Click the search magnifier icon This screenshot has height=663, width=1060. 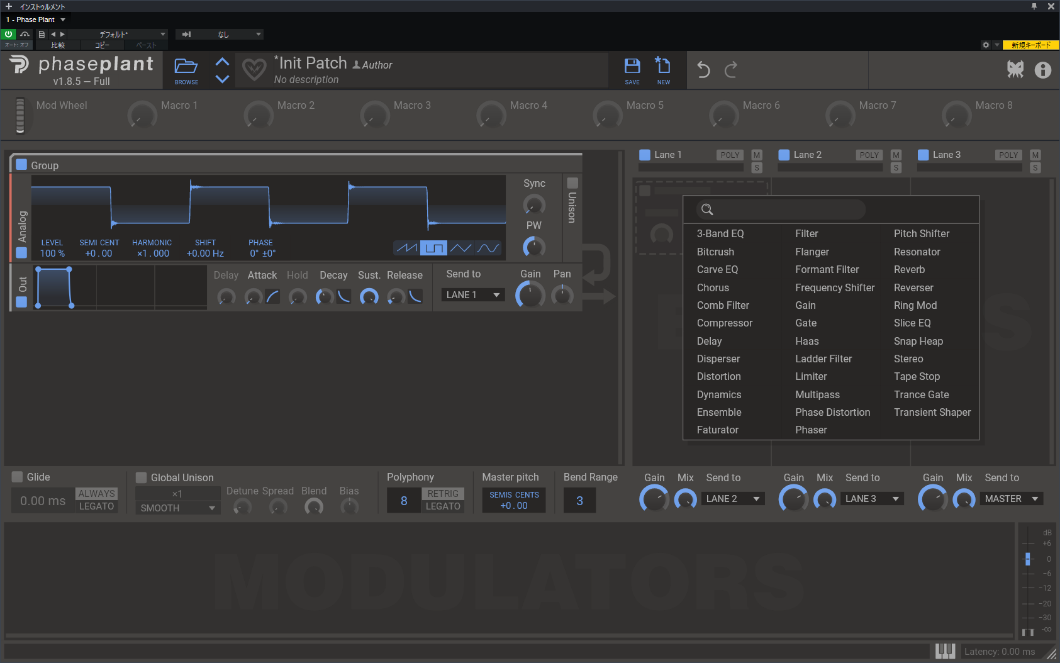[707, 209]
